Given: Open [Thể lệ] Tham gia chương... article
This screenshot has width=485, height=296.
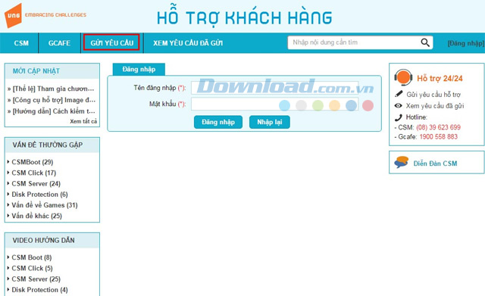Looking at the screenshot, I should pyautogui.click(x=53, y=89).
